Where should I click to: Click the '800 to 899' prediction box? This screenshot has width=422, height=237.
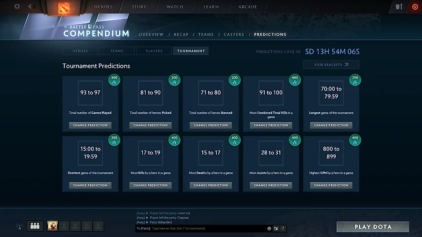pyautogui.click(x=331, y=153)
